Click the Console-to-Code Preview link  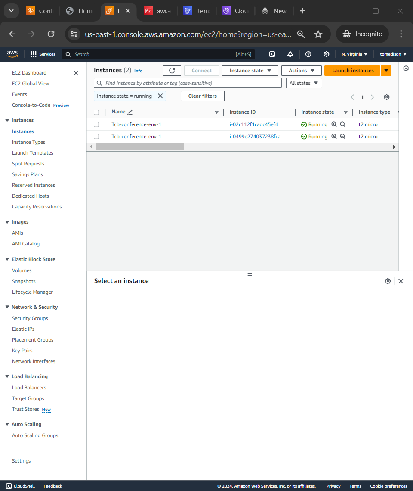[x=61, y=106]
